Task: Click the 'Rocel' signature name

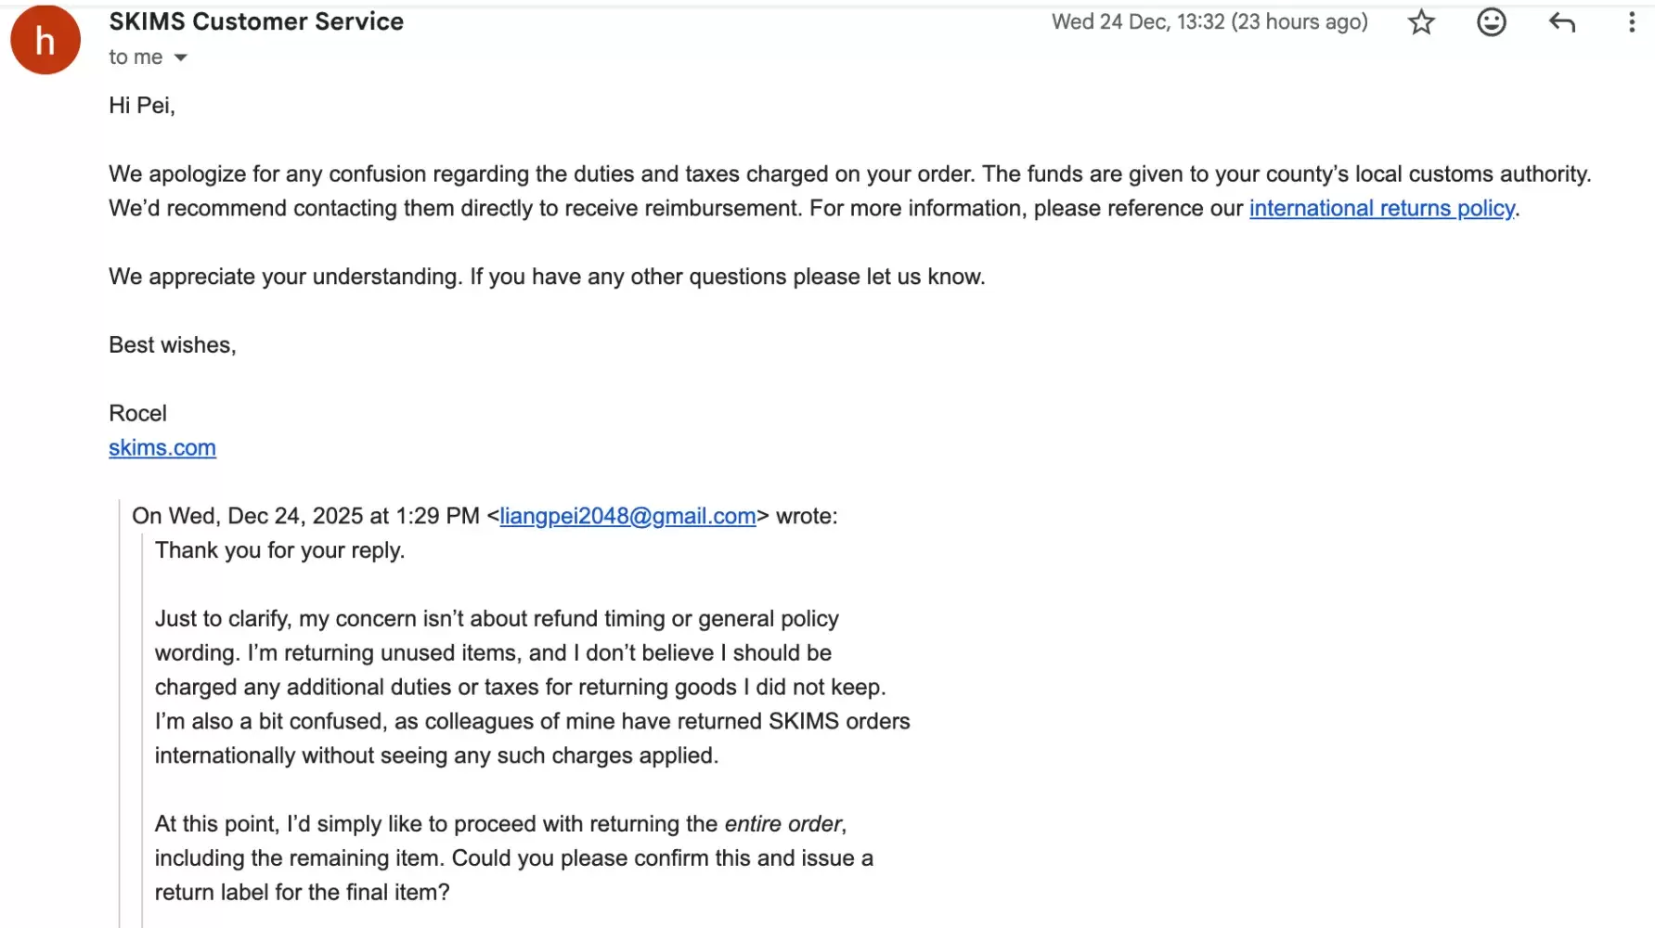Action: 137,413
